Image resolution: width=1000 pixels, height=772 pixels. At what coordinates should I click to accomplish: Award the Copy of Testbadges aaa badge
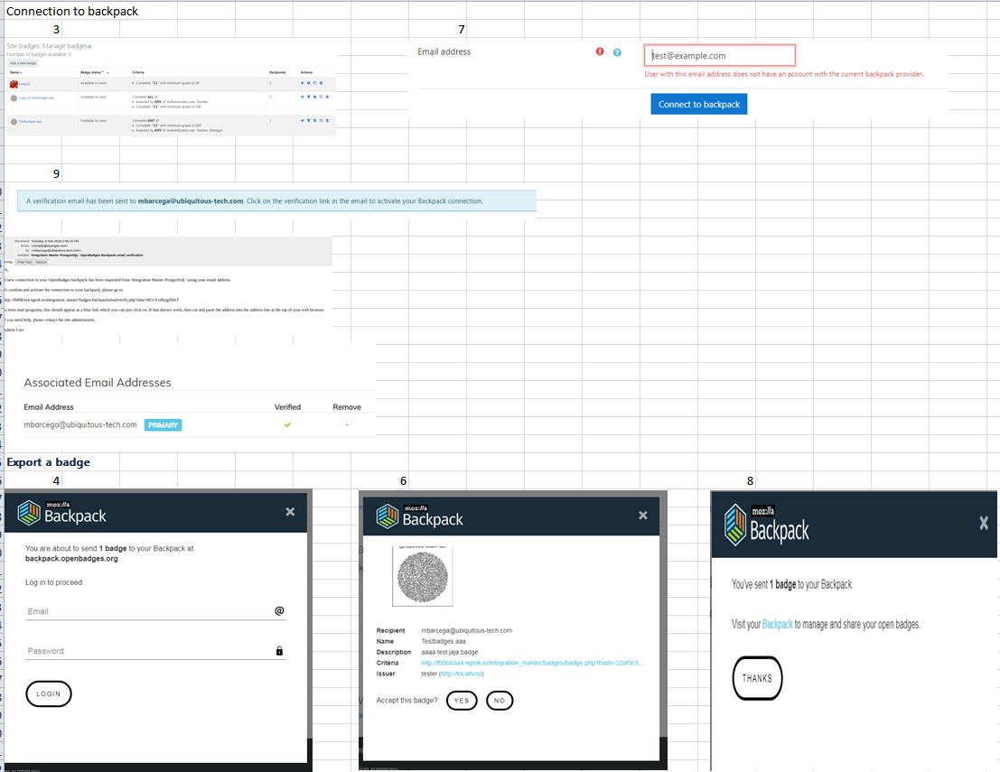[x=309, y=97]
